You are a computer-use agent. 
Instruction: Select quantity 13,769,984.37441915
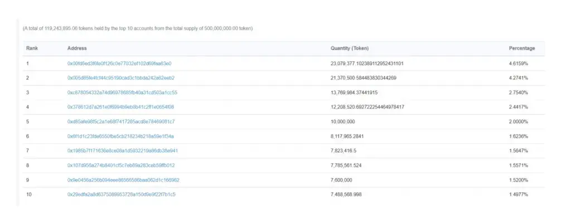(x=354, y=93)
